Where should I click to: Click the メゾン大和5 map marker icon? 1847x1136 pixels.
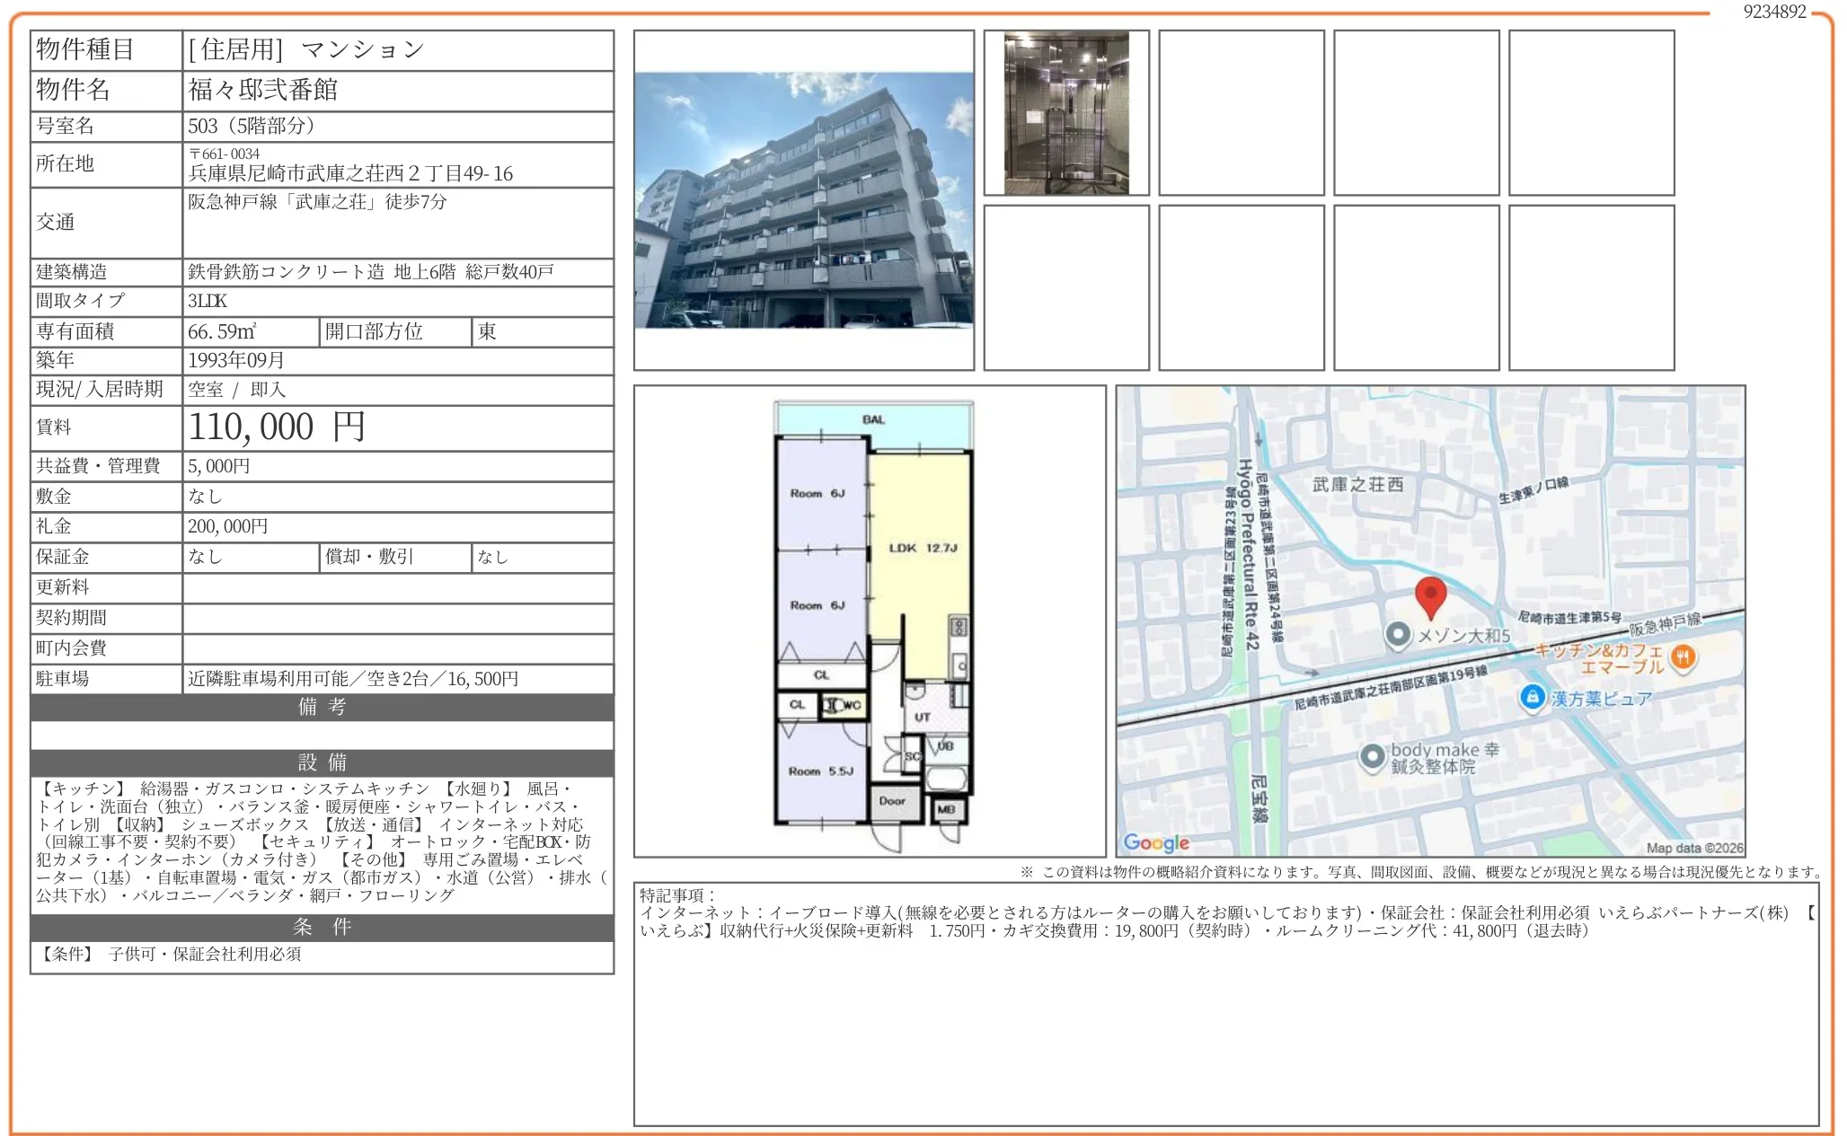(1397, 635)
